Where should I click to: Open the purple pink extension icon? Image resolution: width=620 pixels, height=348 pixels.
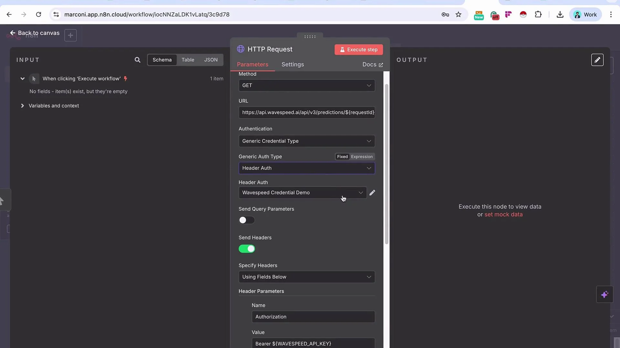point(509,15)
